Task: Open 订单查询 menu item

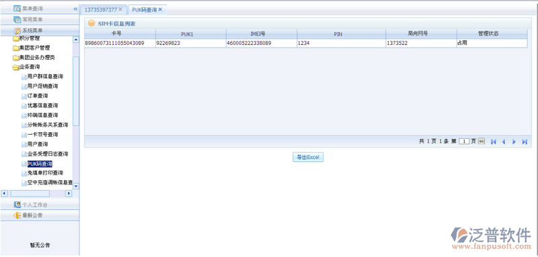Action: point(38,96)
